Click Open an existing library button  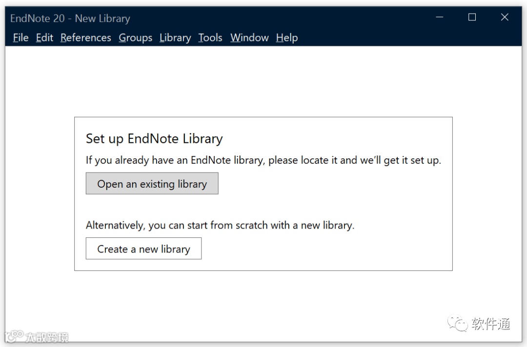pyautogui.click(x=152, y=183)
